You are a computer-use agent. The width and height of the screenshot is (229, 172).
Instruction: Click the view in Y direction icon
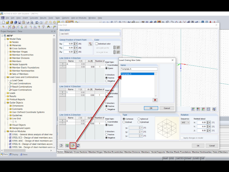(198, 109)
